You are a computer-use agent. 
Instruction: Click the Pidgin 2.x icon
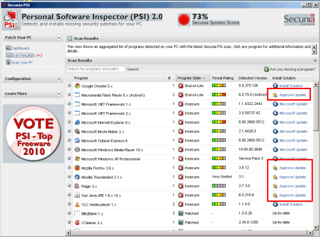(x=77, y=186)
